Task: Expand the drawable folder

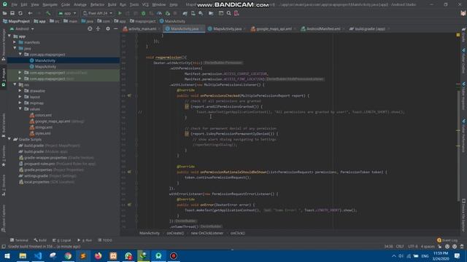Action: 20,90
